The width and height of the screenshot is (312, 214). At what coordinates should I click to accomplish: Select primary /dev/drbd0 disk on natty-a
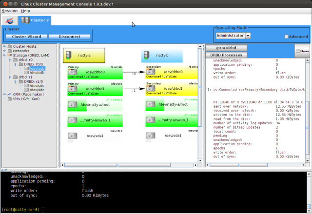pos(73,73)
